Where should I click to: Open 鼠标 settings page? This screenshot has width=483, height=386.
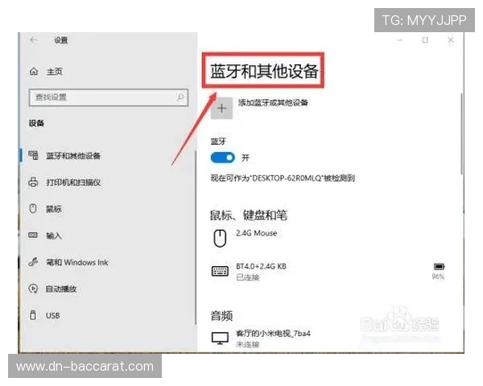[54, 209]
